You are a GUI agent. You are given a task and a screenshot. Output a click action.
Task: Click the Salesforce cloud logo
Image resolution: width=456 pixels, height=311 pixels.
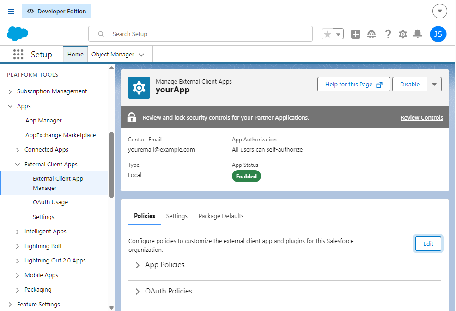[x=18, y=34]
